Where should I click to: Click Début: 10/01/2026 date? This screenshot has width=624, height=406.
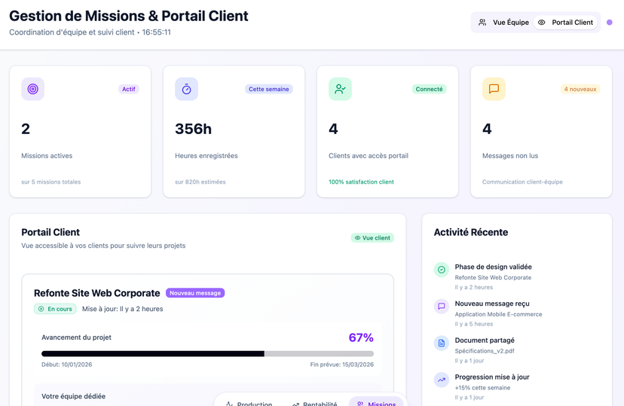(66, 365)
